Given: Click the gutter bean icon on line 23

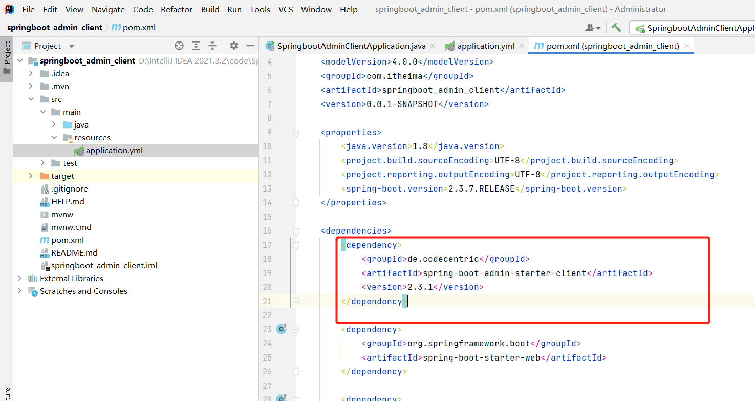Looking at the screenshot, I should (x=281, y=329).
